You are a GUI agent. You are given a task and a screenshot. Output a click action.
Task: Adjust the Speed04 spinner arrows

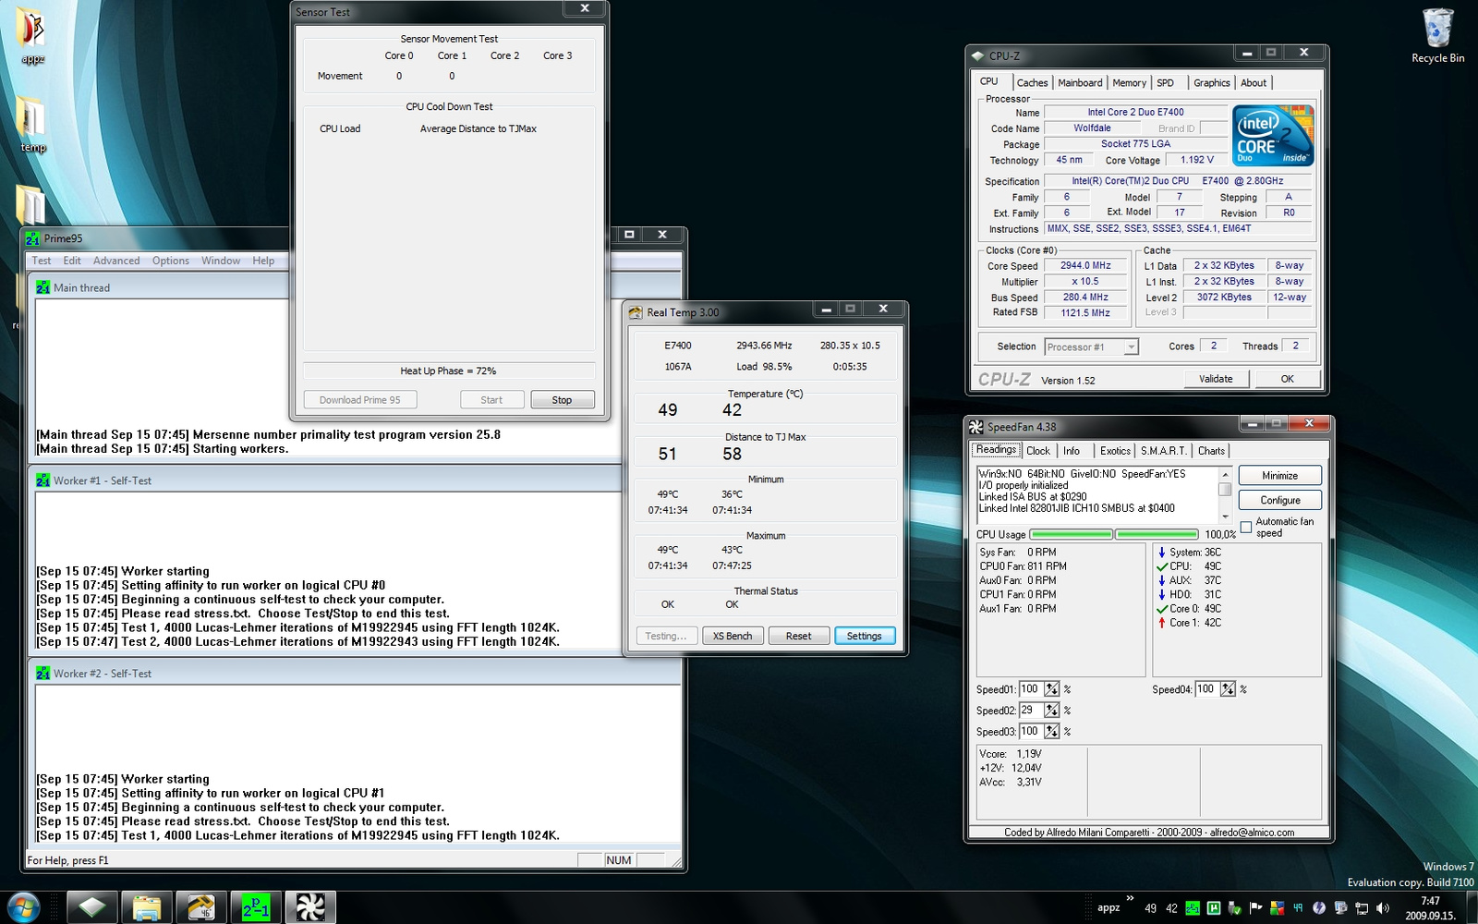pos(1228,689)
